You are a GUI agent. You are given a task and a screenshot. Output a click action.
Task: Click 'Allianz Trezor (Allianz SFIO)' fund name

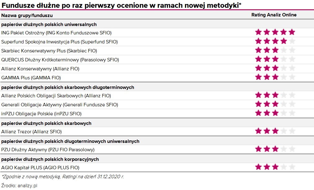(32, 132)
